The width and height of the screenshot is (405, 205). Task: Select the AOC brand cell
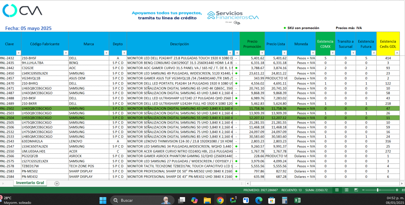pyautogui.click(x=89, y=68)
